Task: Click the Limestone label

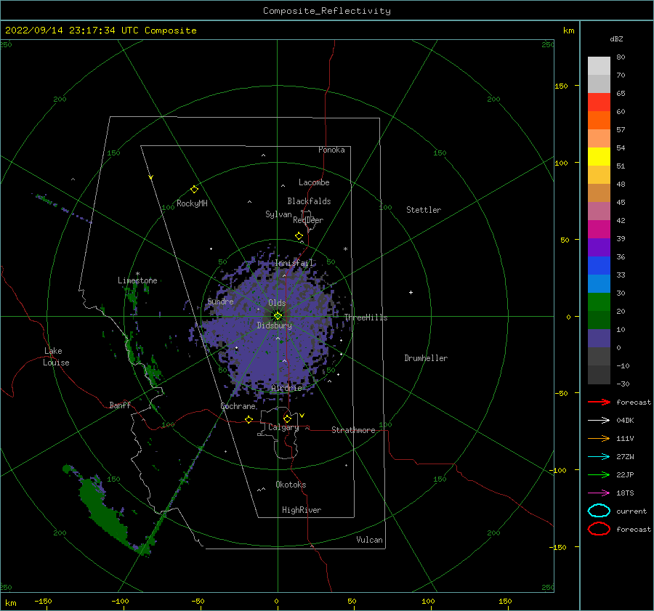Action: coord(137,280)
